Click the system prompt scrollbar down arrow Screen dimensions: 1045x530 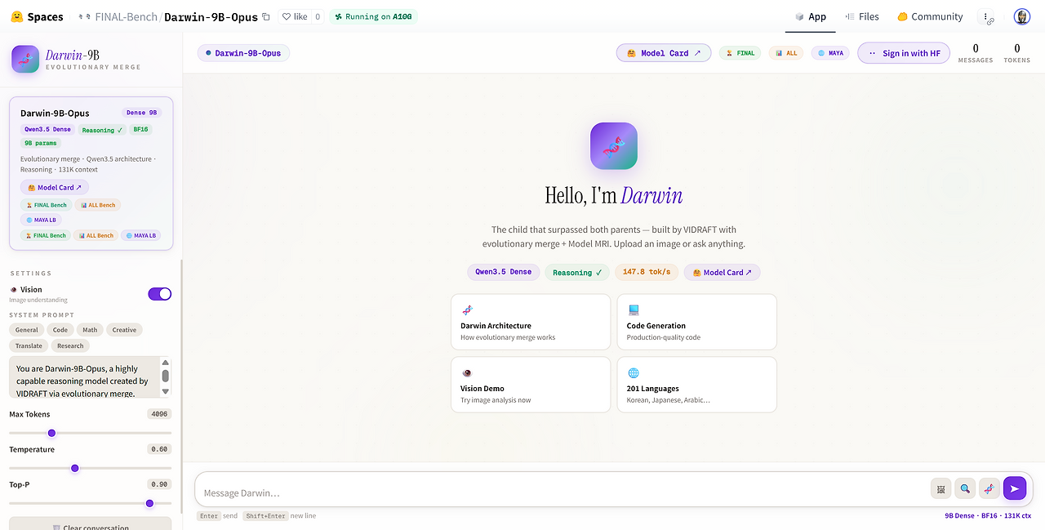(166, 391)
